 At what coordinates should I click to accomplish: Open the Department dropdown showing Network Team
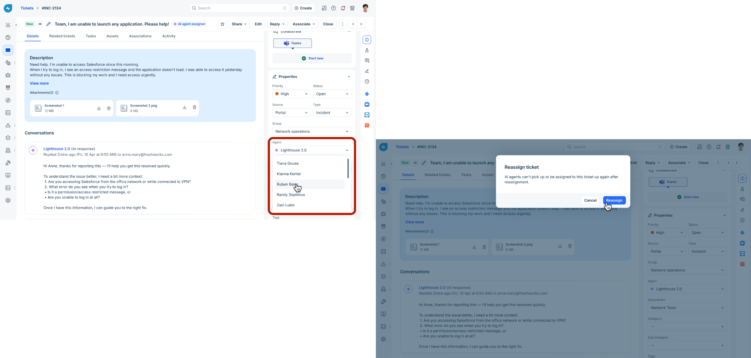coord(687,308)
